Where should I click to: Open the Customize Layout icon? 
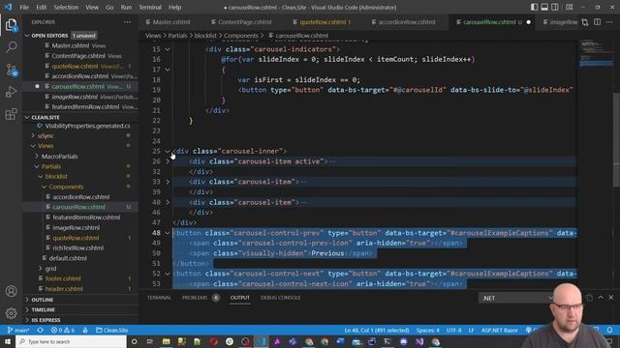[x=570, y=7]
